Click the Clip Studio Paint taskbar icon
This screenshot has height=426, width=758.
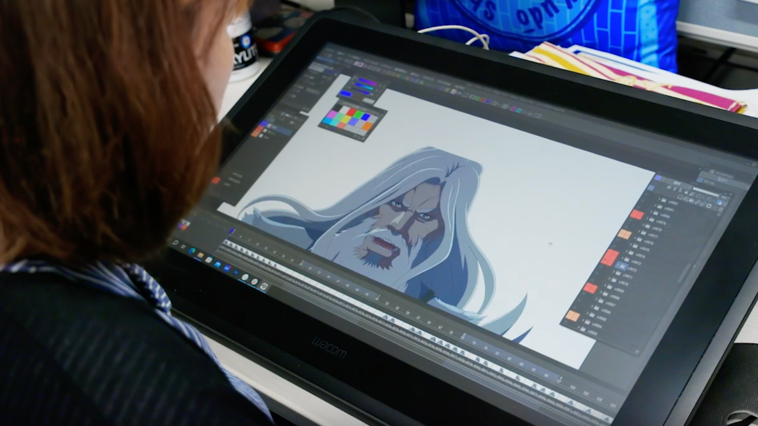click(264, 286)
